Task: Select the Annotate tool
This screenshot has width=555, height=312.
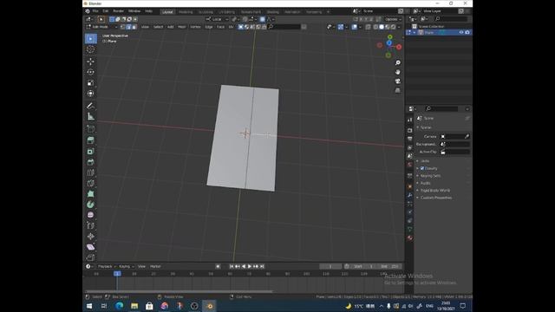Action: 90,106
